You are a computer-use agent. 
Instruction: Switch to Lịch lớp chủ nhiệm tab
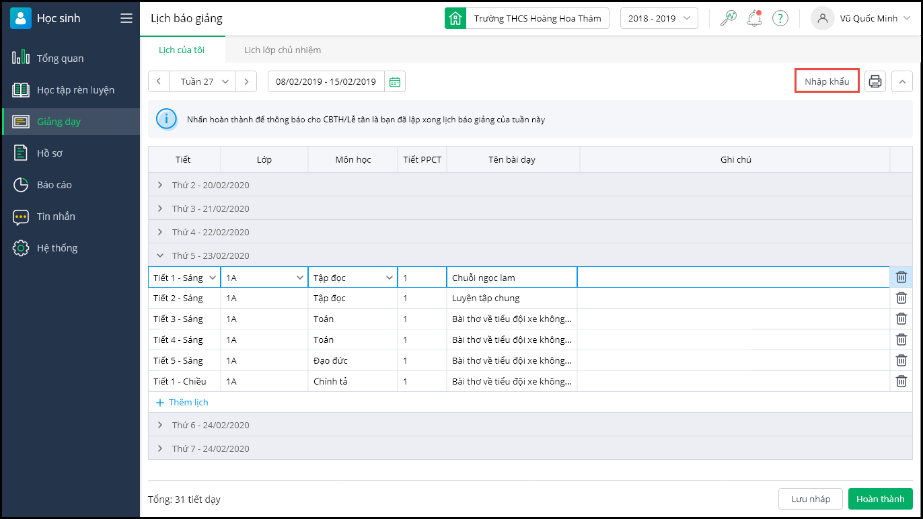tap(282, 50)
